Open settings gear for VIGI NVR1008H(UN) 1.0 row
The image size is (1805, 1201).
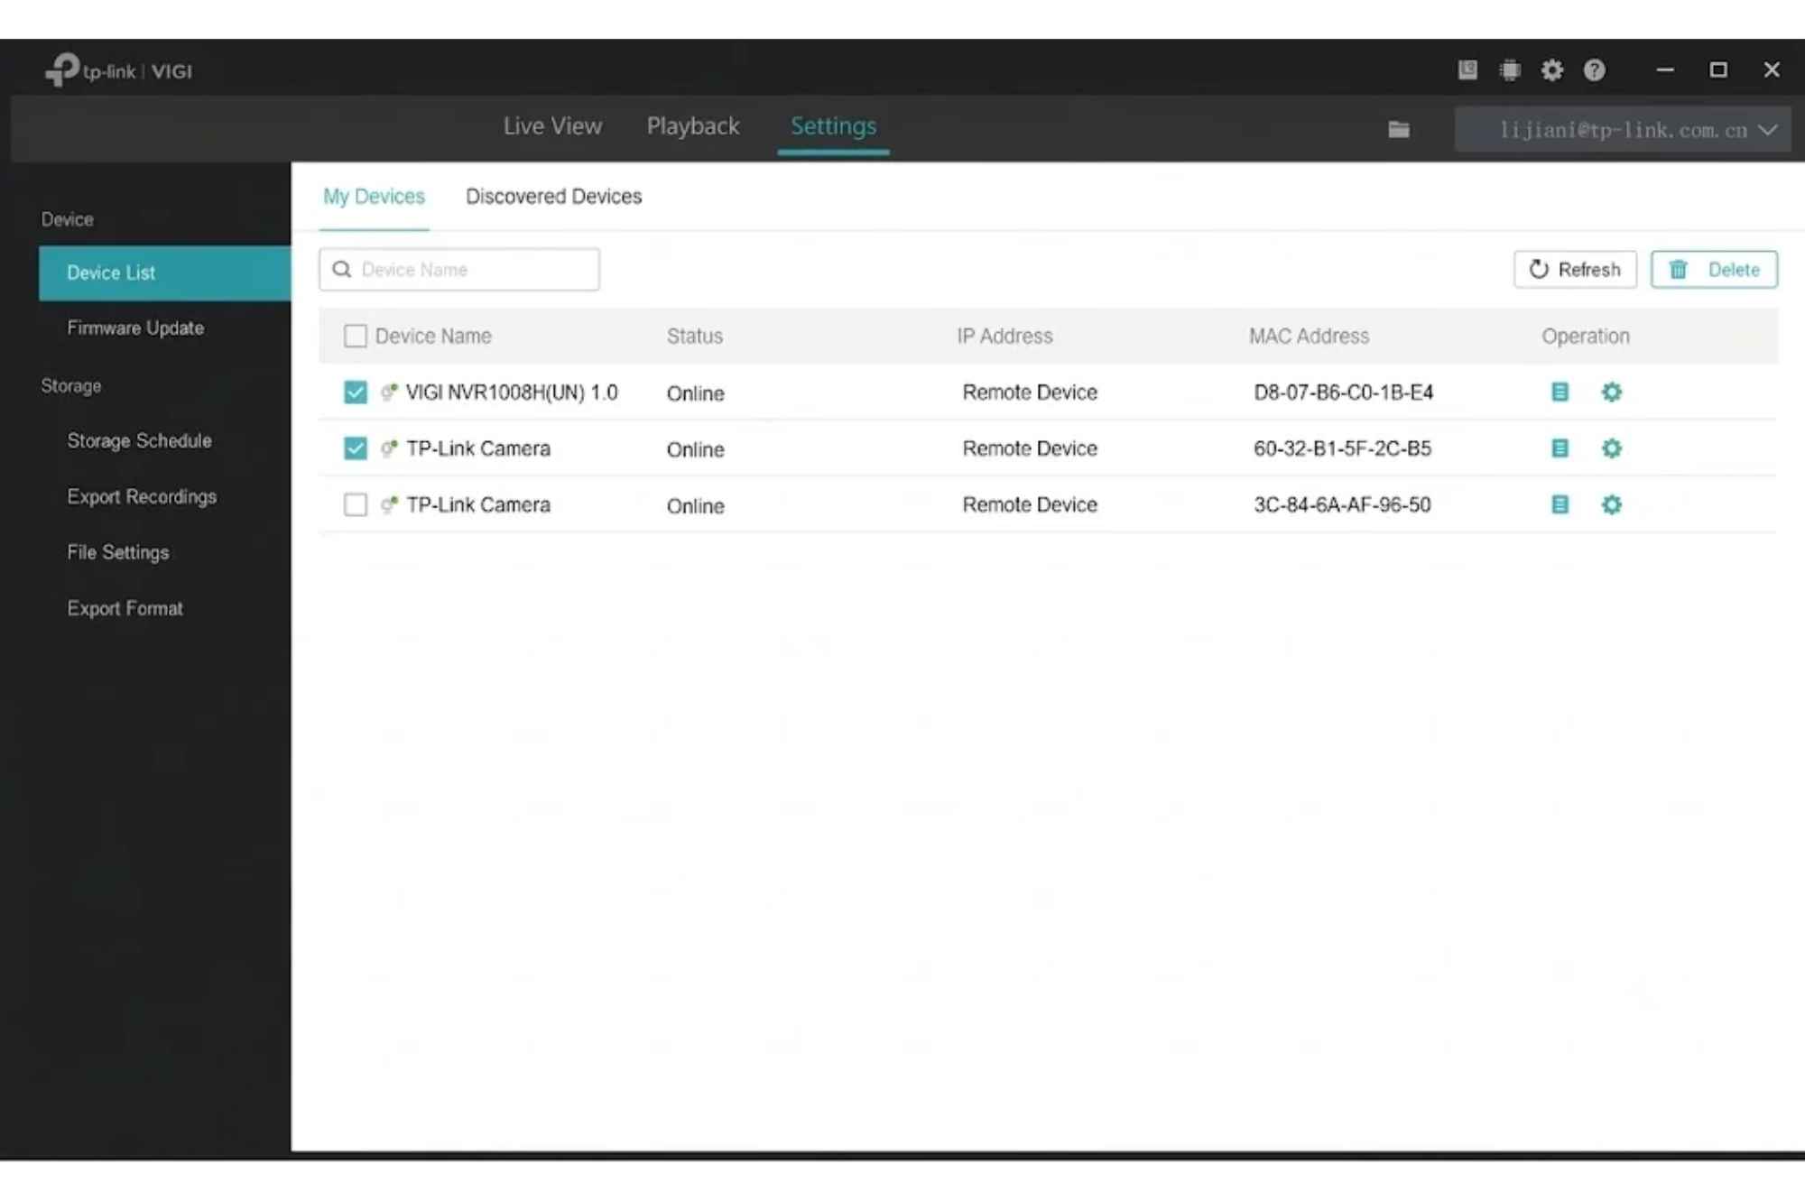pos(1612,392)
